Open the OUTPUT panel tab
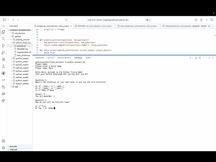216x162 pixels. click(51, 58)
